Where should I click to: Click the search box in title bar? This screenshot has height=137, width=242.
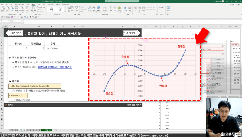point(122,1)
